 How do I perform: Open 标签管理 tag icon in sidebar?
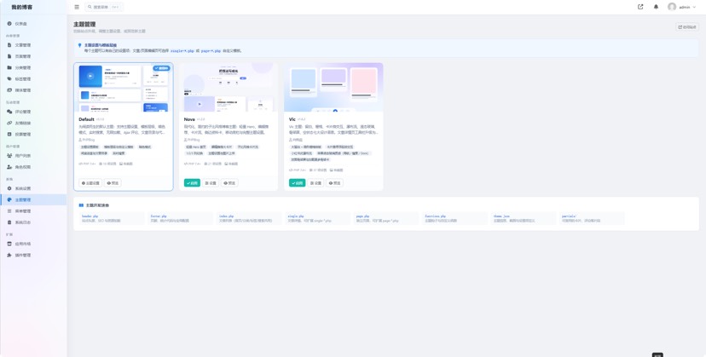click(9, 78)
